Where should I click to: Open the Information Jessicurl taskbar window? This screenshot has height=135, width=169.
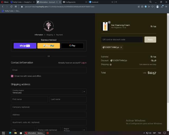point(34,133)
